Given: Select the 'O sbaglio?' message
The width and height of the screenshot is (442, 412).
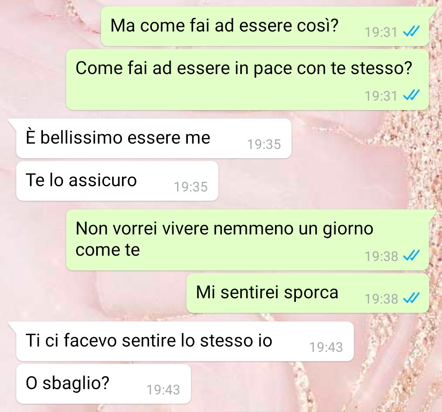Looking at the screenshot, I should [x=104, y=384].
